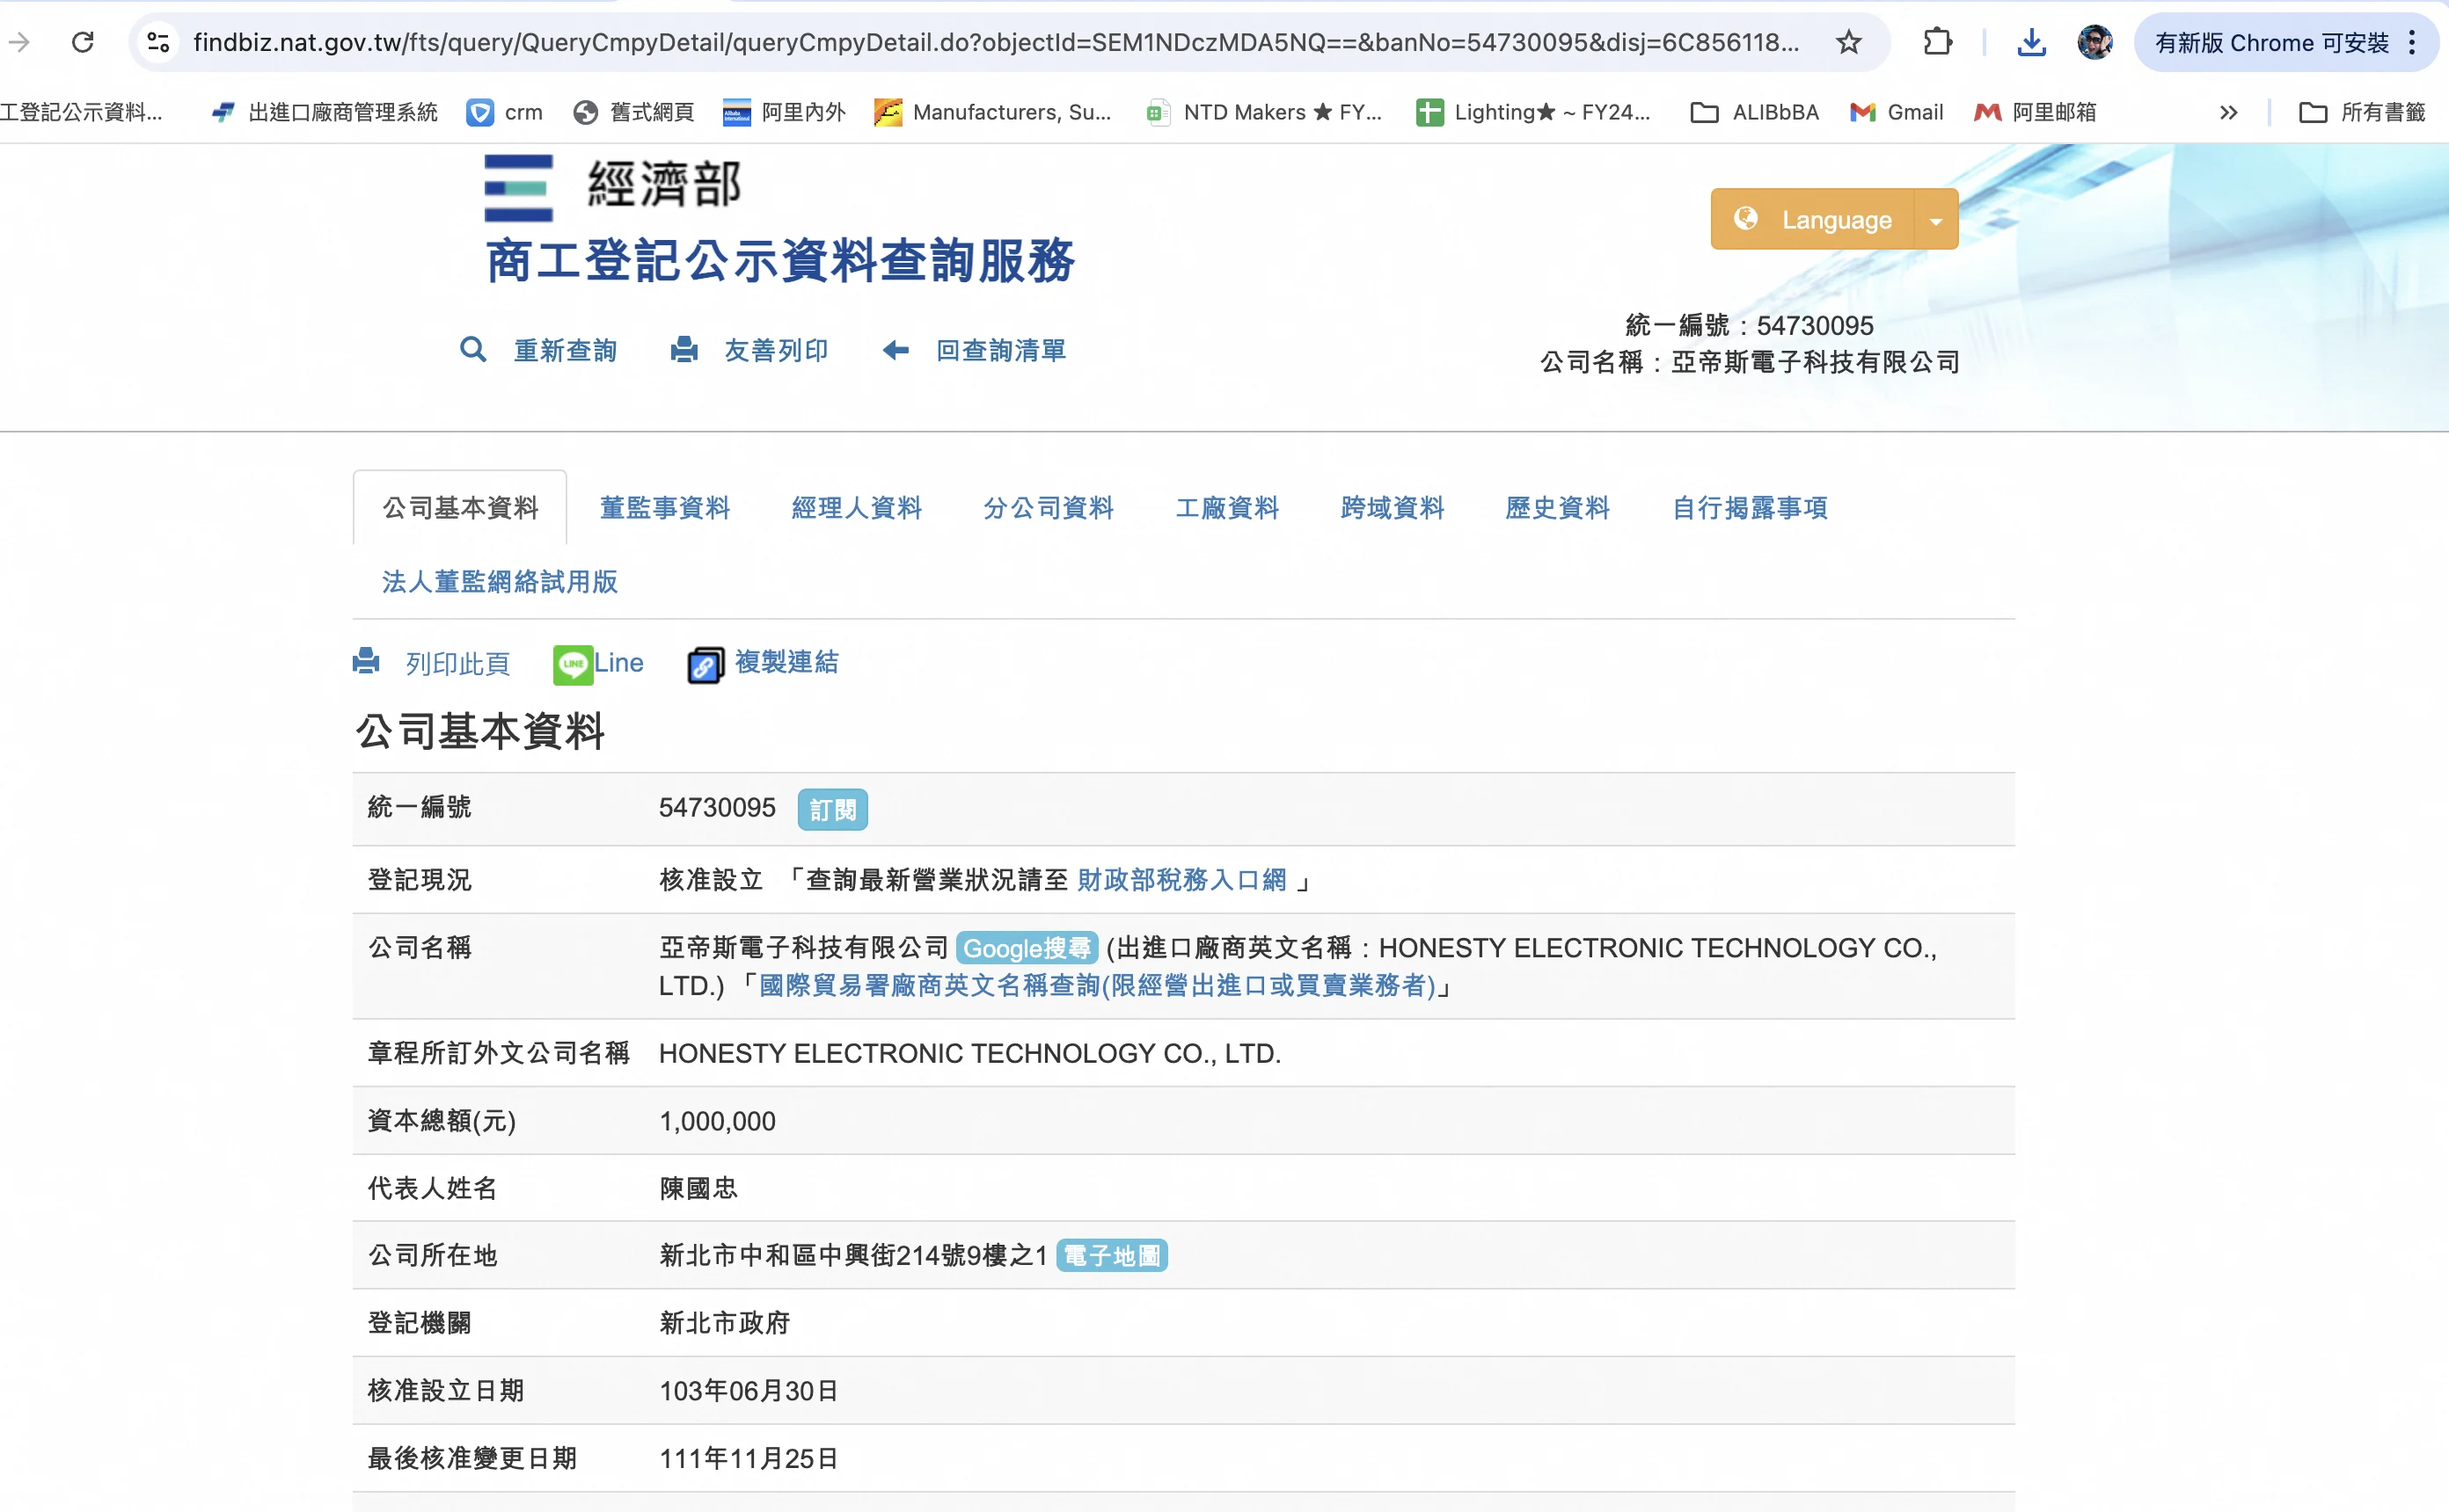Click the green Line share icon
This screenshot has width=2449, height=1512.
[x=574, y=665]
